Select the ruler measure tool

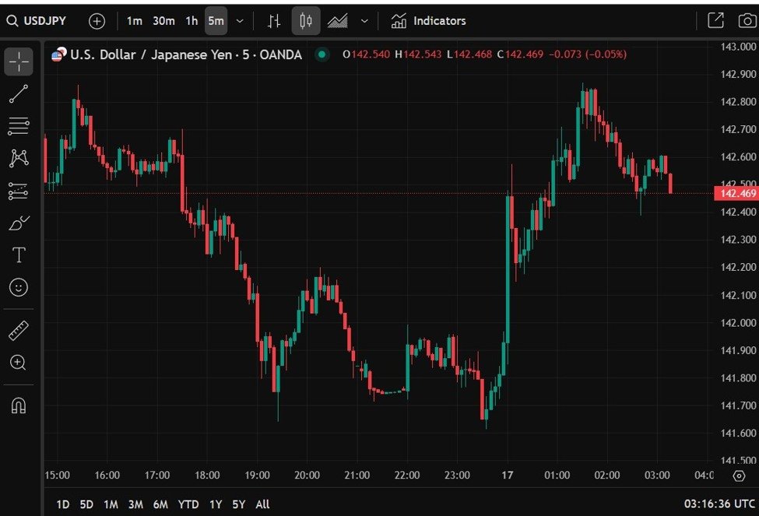[19, 331]
